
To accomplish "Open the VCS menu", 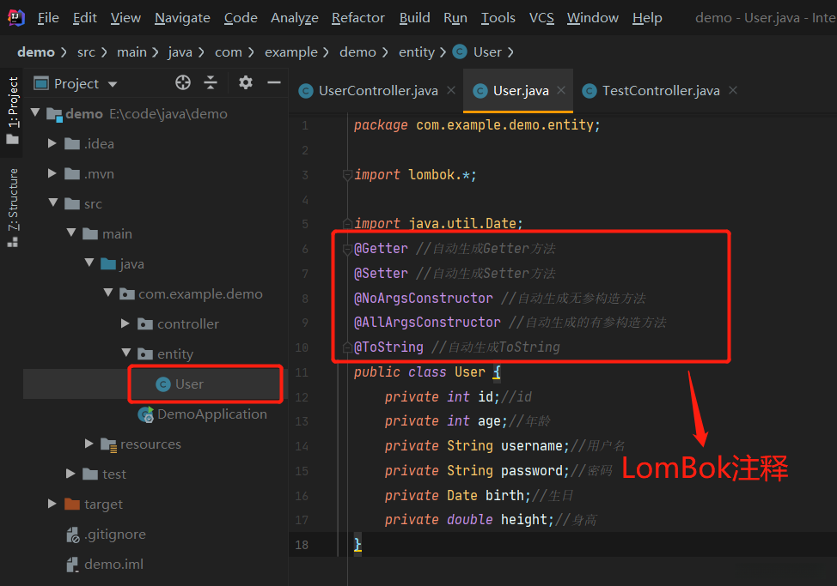I will pos(541,17).
